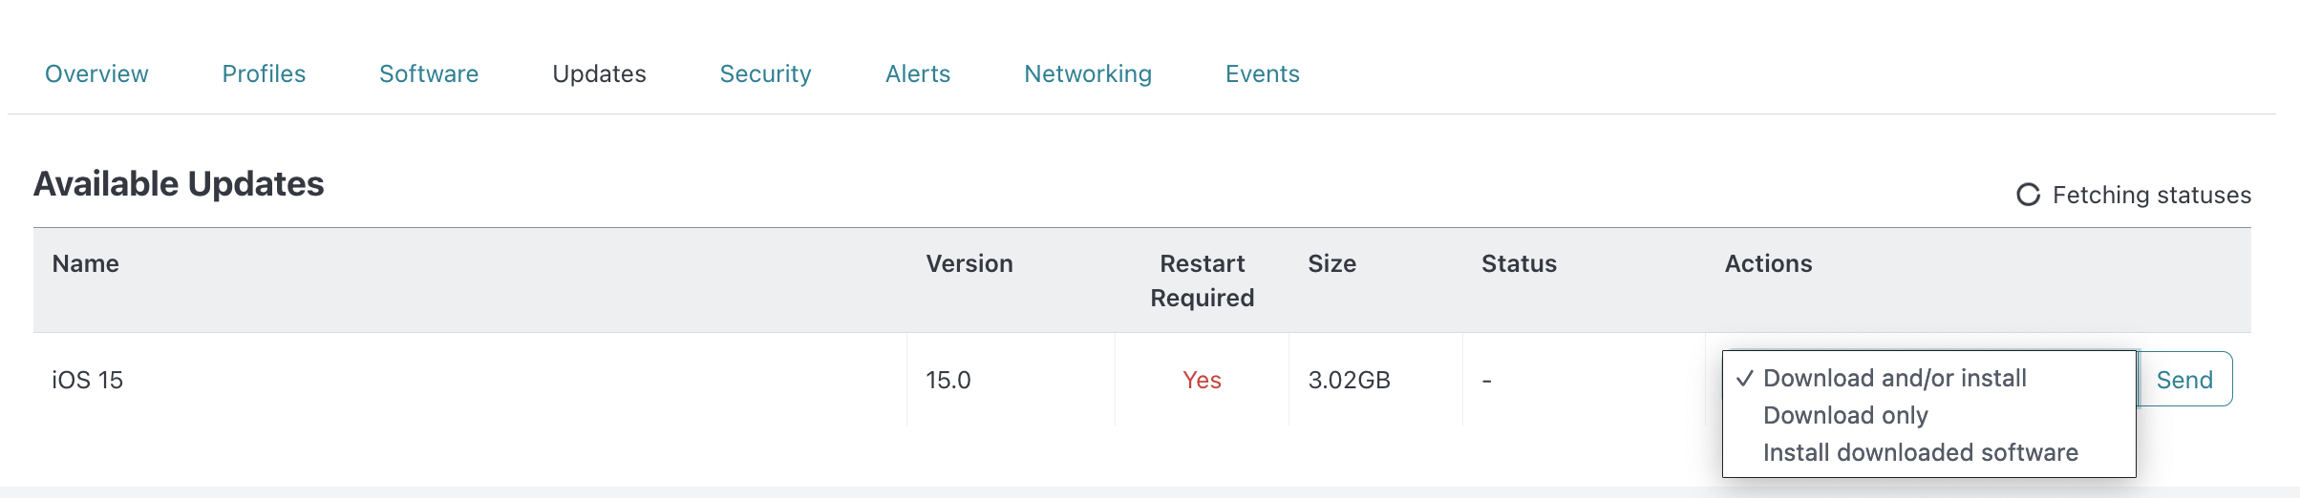Image resolution: width=2300 pixels, height=498 pixels.
Task: View the Alerts tab
Action: (918, 73)
